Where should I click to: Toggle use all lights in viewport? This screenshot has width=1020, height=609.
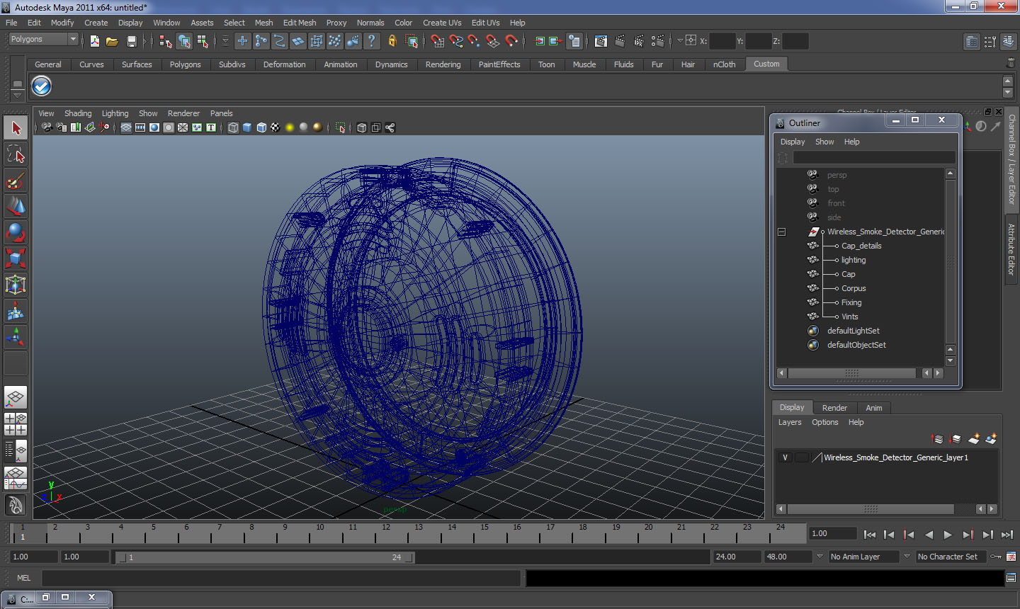[290, 127]
